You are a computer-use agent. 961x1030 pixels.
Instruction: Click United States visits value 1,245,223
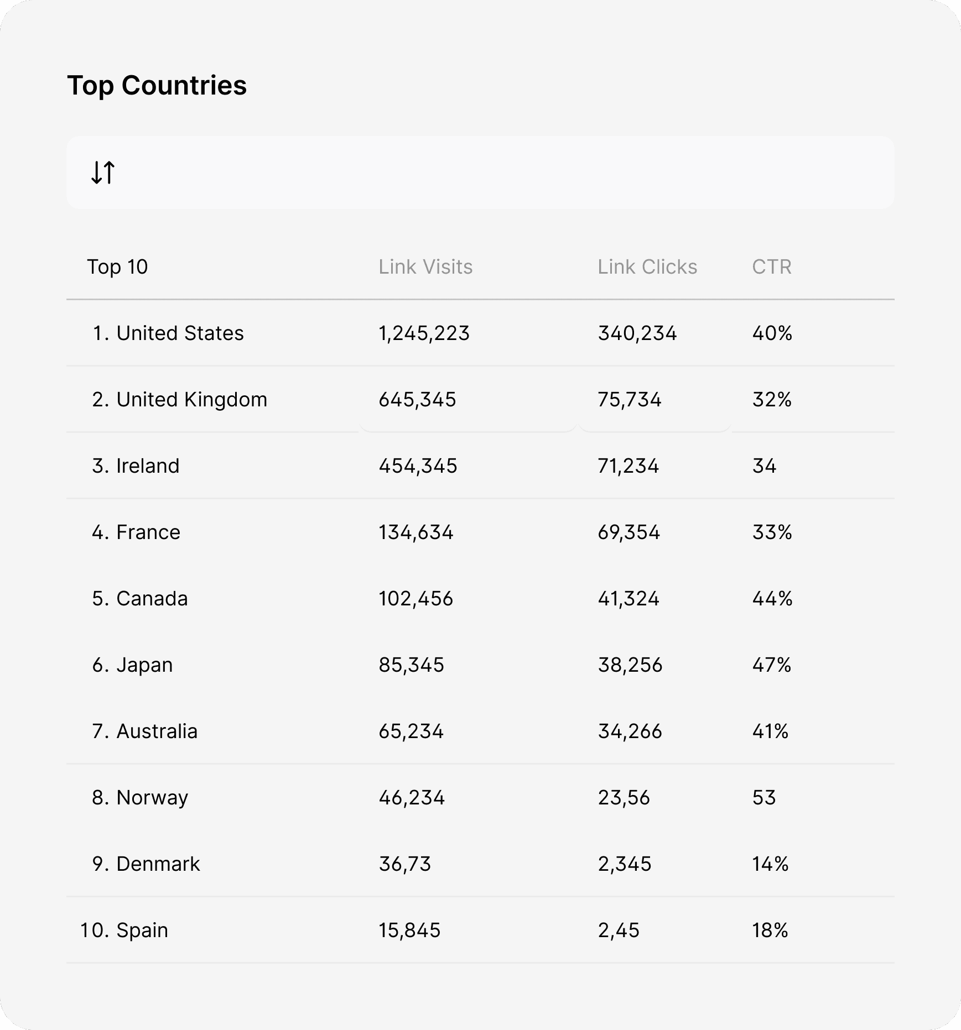(x=424, y=333)
